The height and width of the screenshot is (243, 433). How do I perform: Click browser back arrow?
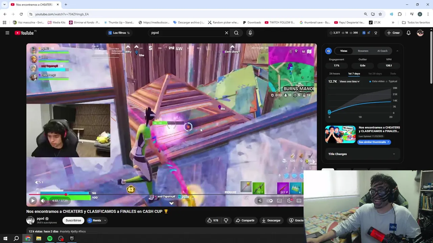5,14
